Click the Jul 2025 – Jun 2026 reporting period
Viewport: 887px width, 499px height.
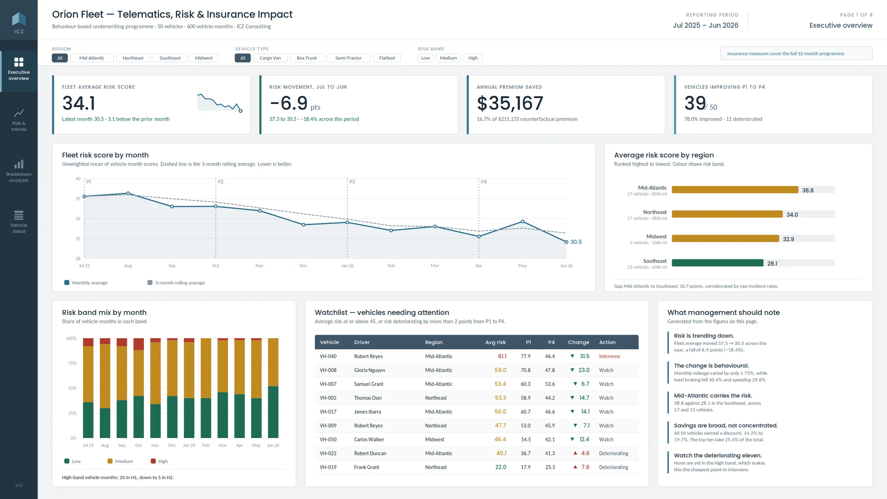click(x=705, y=25)
